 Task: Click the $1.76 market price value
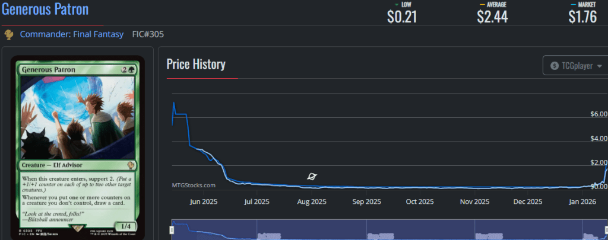(x=582, y=17)
